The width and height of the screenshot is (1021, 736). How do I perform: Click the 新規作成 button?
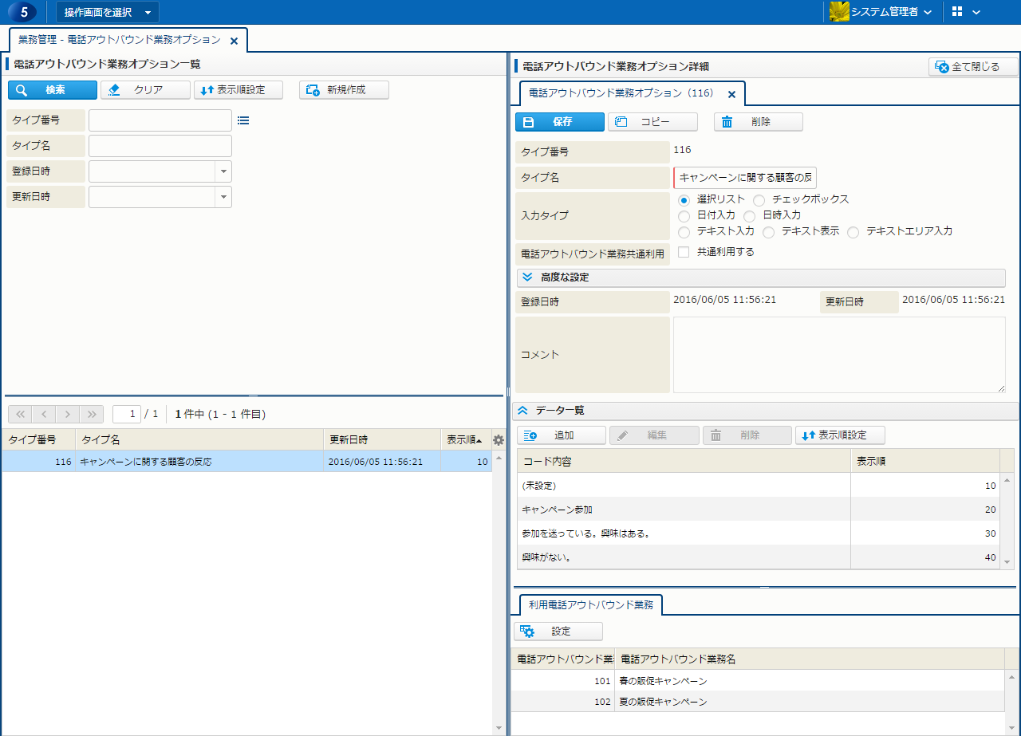coord(344,90)
